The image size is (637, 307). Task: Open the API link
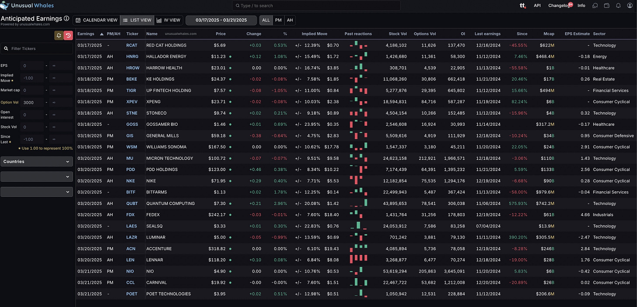pyautogui.click(x=537, y=6)
